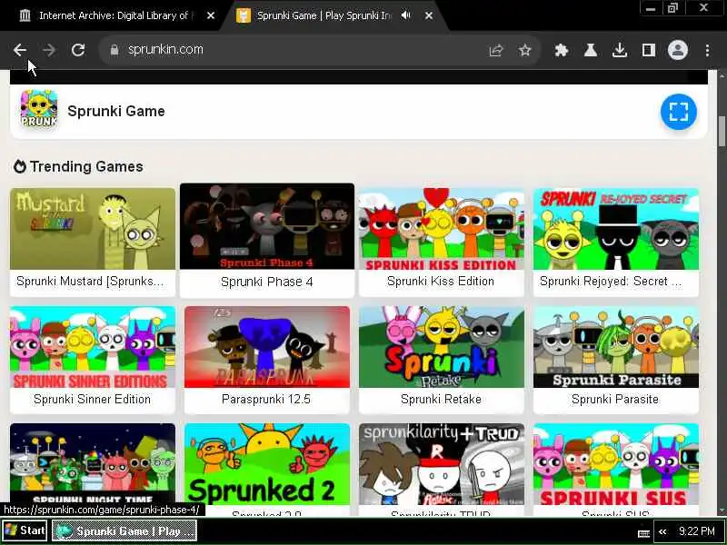Open the Extensions puzzle icon

point(562,50)
